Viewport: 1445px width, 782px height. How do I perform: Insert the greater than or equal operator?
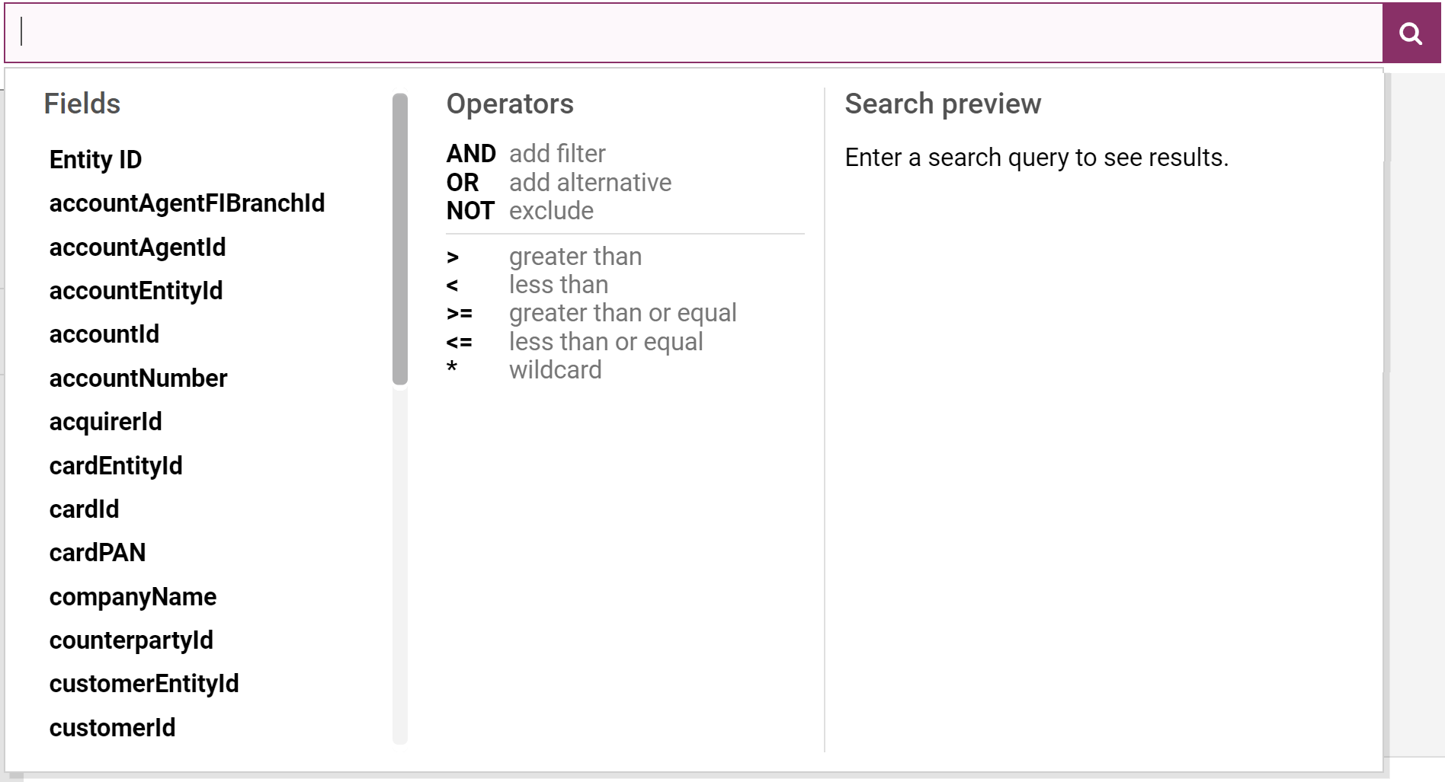point(591,313)
